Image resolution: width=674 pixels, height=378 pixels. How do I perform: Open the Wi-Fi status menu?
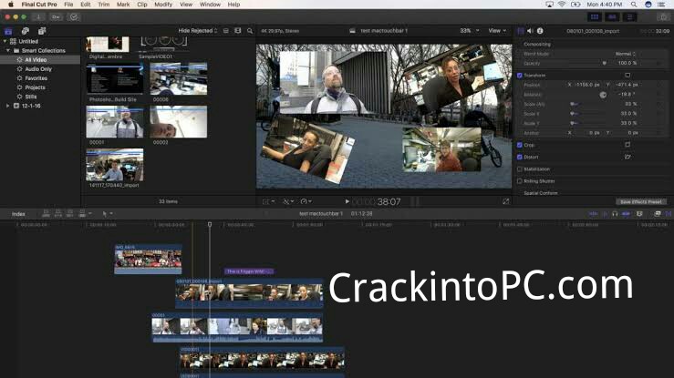pyautogui.click(x=562, y=5)
